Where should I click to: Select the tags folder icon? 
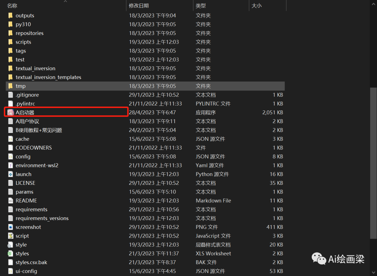(x=10, y=51)
